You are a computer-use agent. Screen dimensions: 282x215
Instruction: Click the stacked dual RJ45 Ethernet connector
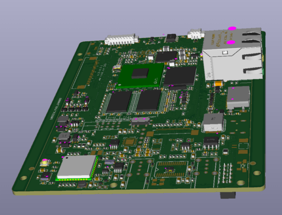[232, 54]
